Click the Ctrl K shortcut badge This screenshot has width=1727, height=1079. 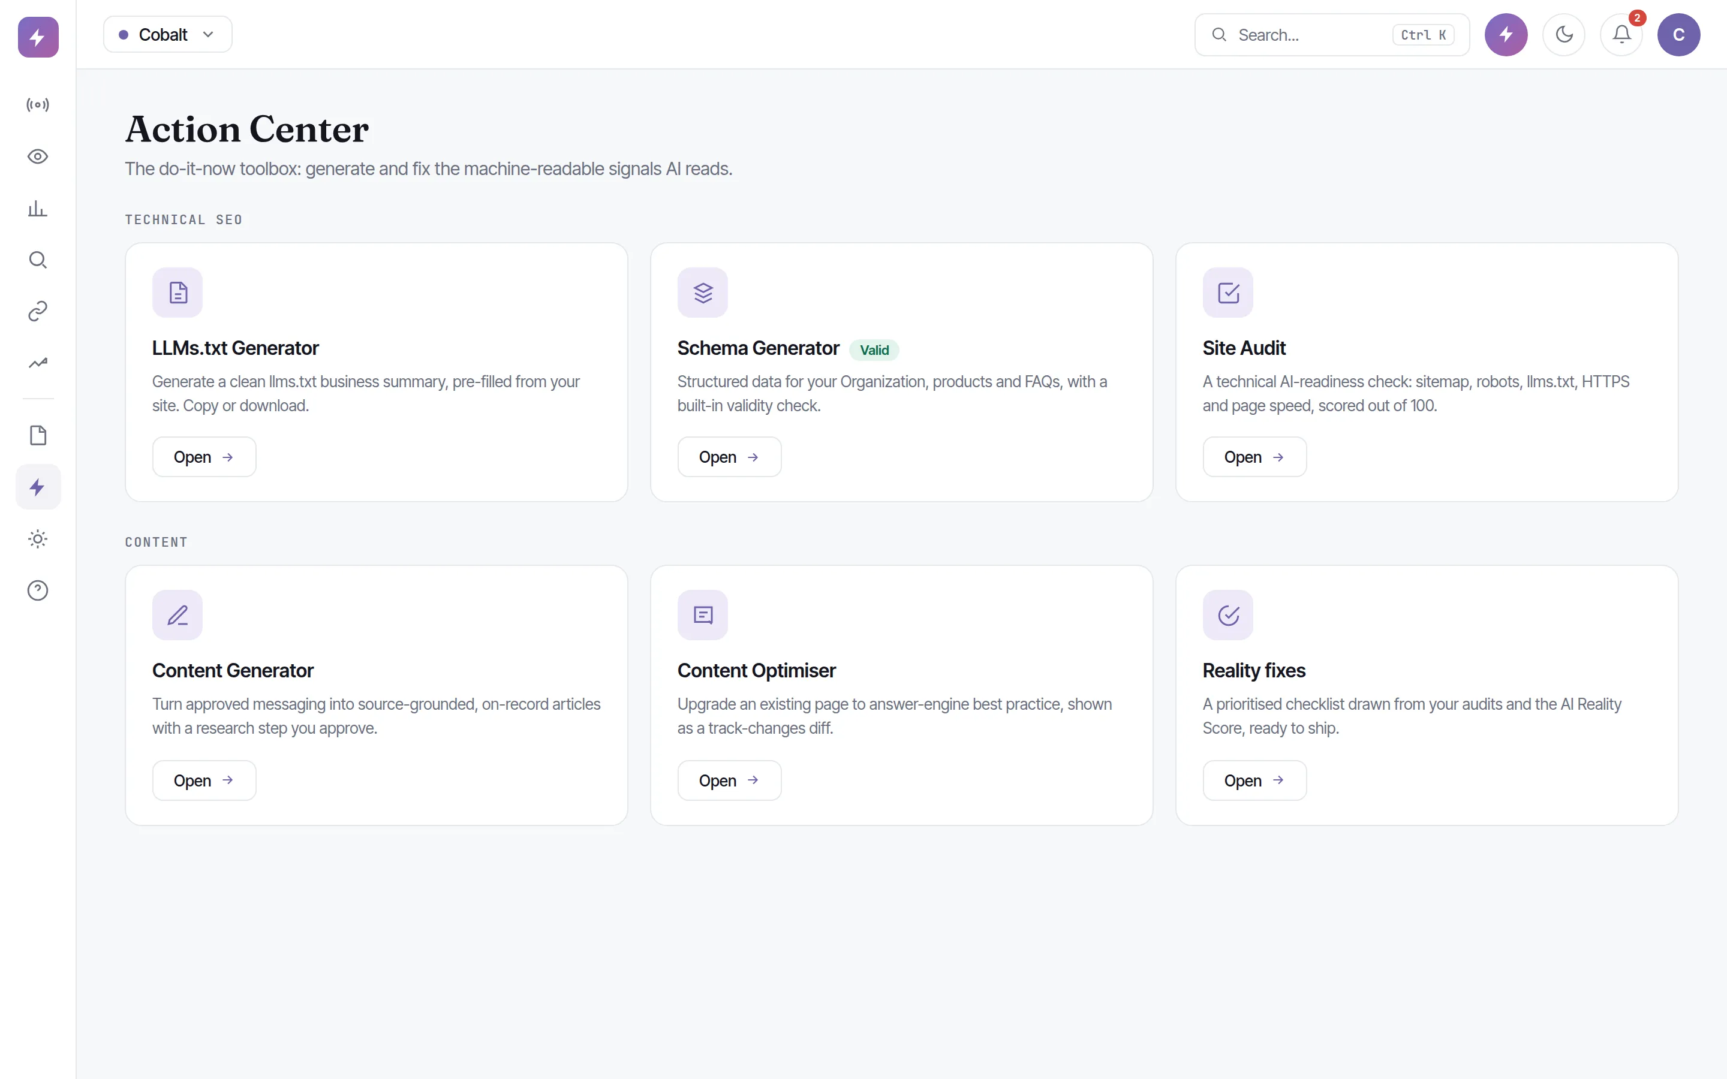pyautogui.click(x=1424, y=34)
